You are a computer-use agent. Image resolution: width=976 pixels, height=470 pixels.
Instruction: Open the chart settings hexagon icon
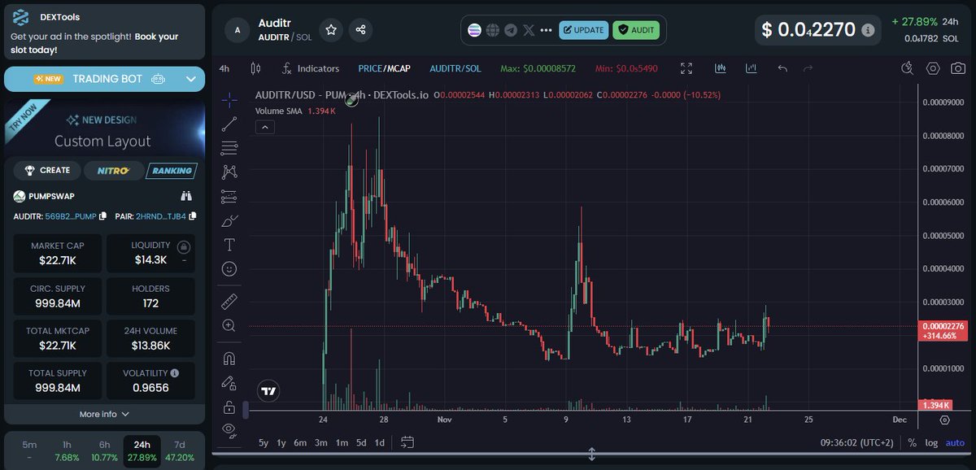[x=932, y=68]
